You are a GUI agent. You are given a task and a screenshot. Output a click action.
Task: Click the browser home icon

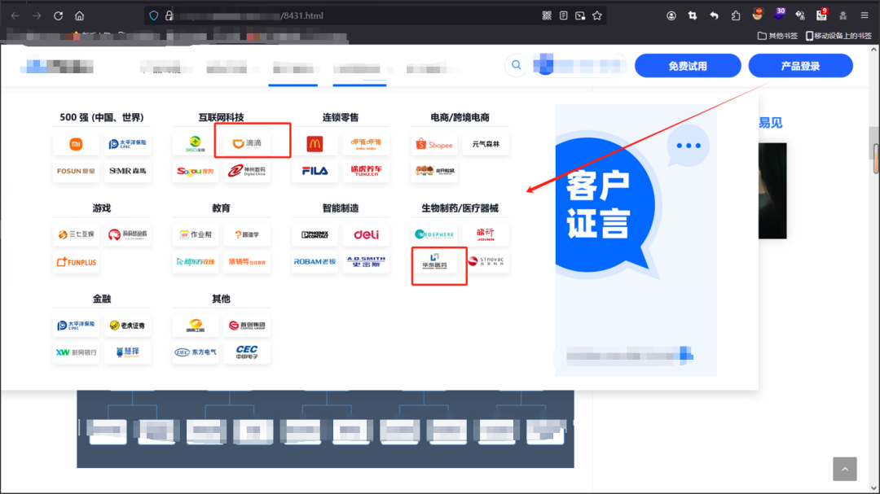click(79, 15)
